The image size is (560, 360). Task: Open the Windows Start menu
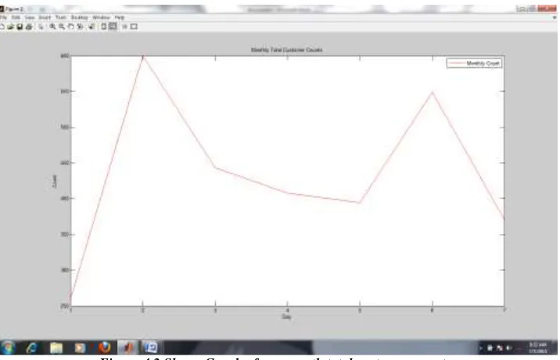[x=8, y=347]
